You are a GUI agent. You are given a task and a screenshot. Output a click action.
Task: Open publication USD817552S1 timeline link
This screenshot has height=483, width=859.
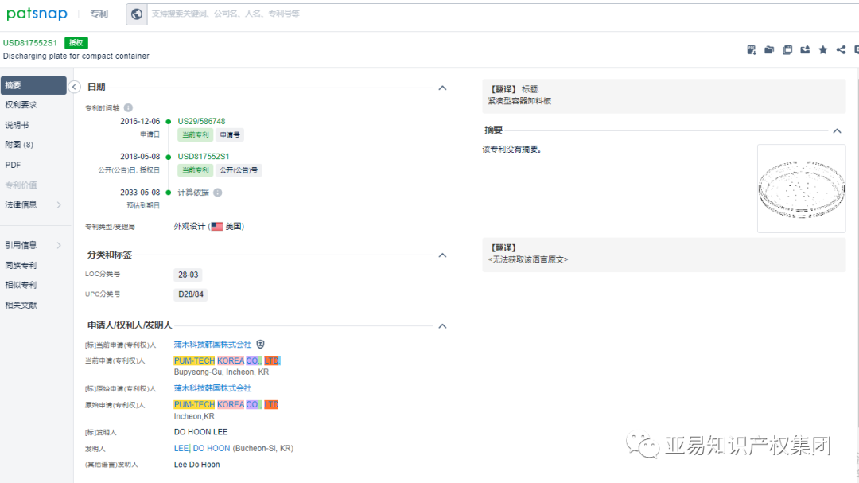204,156
